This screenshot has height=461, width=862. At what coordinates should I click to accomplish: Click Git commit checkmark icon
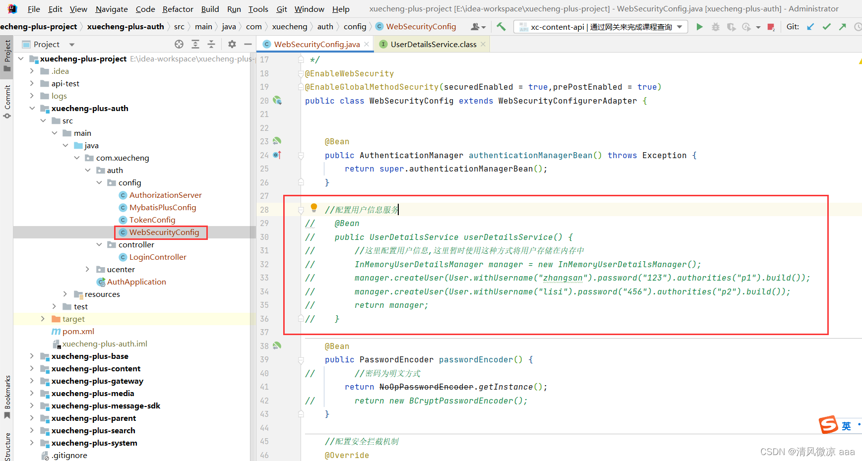826,27
